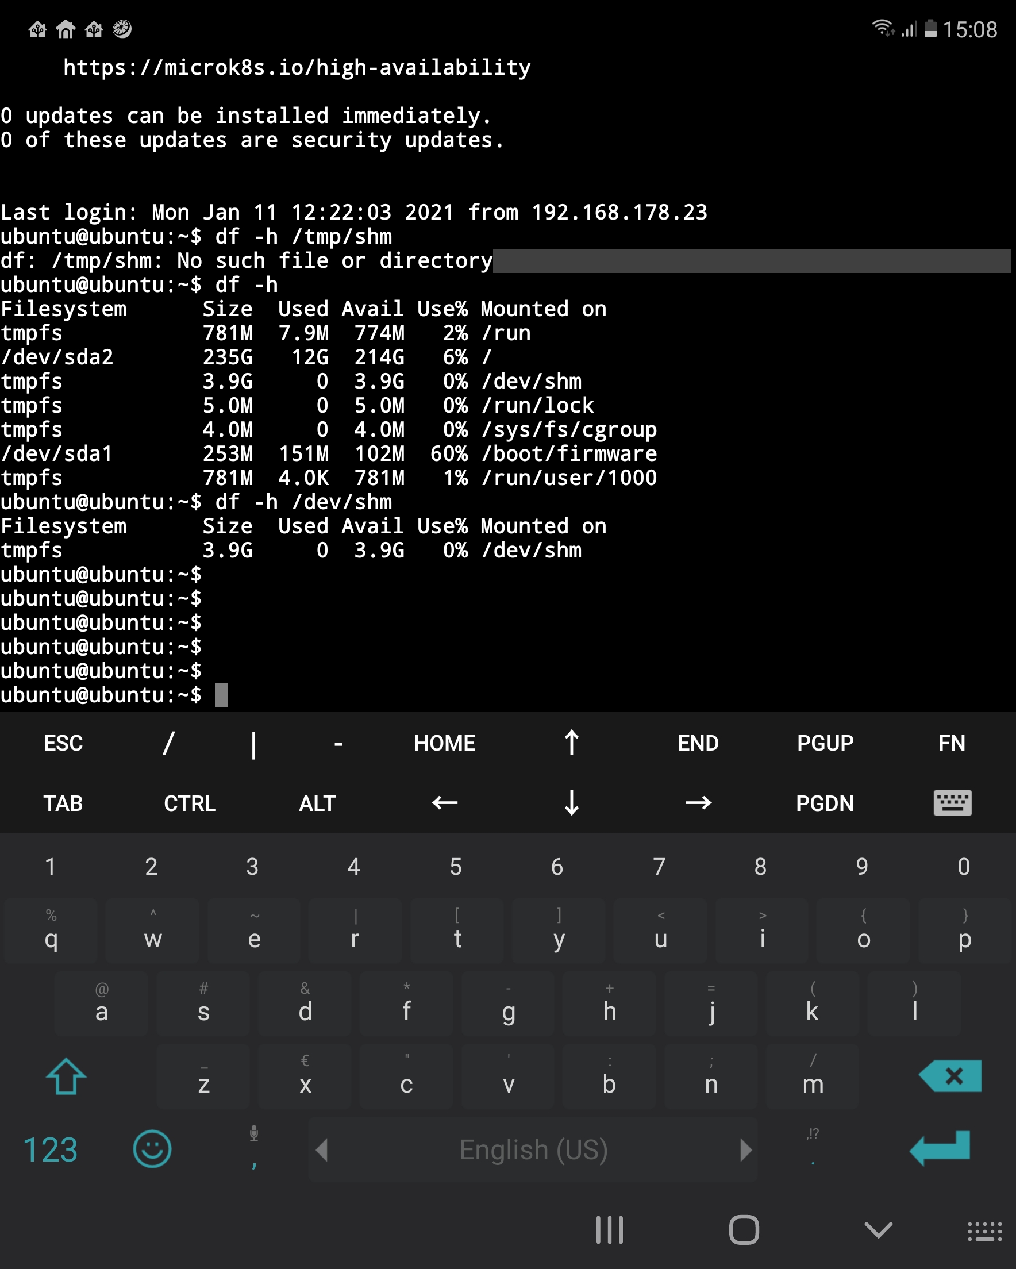Open the JuiceSSH status bar icon

click(122, 29)
